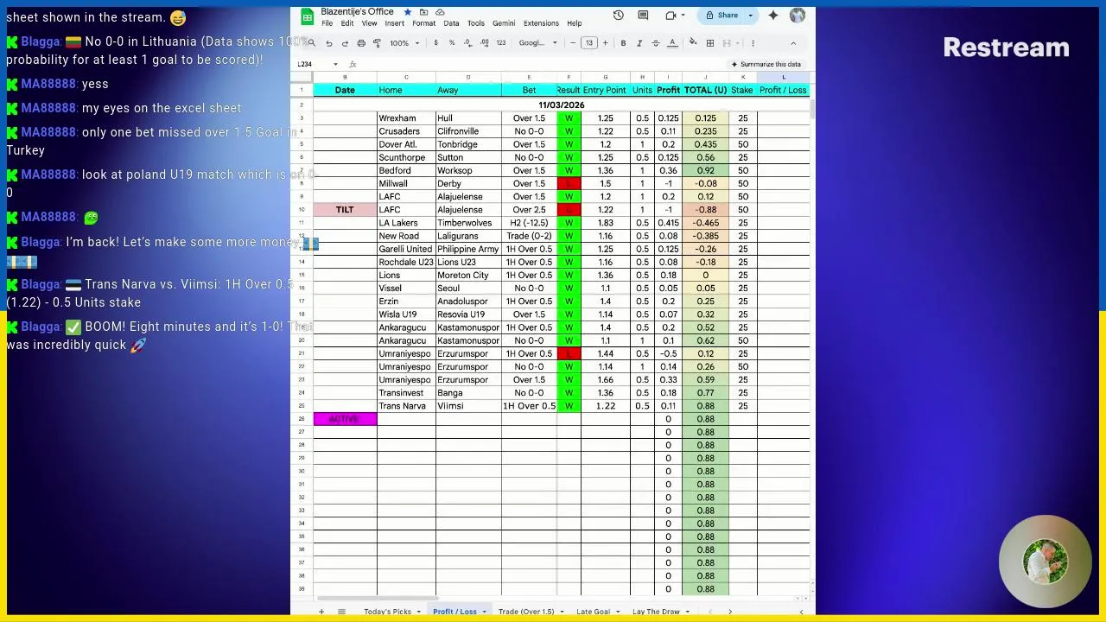Add a new sheet with plus icon

(321, 612)
